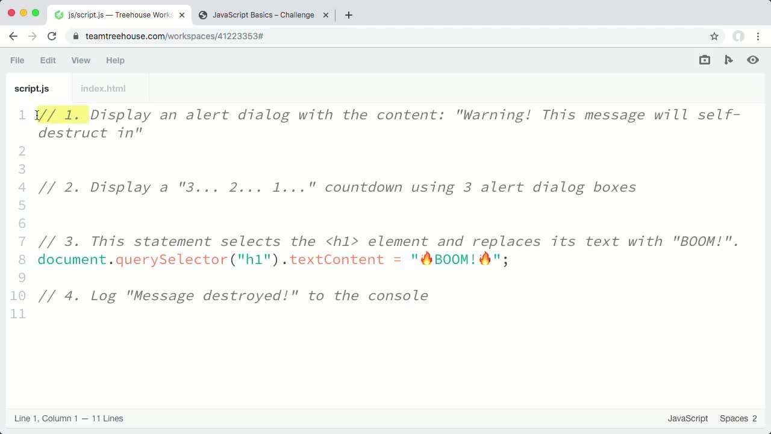Switch to the index.html tab

(103, 88)
